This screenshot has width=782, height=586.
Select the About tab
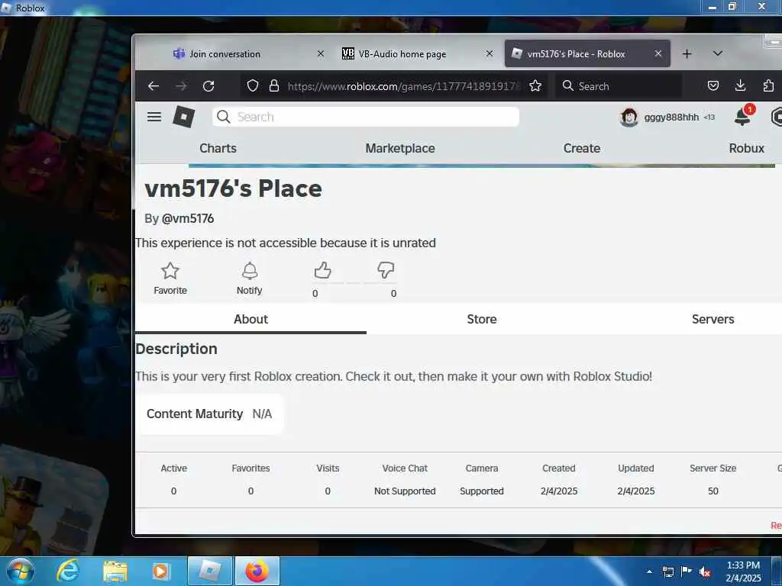250,319
